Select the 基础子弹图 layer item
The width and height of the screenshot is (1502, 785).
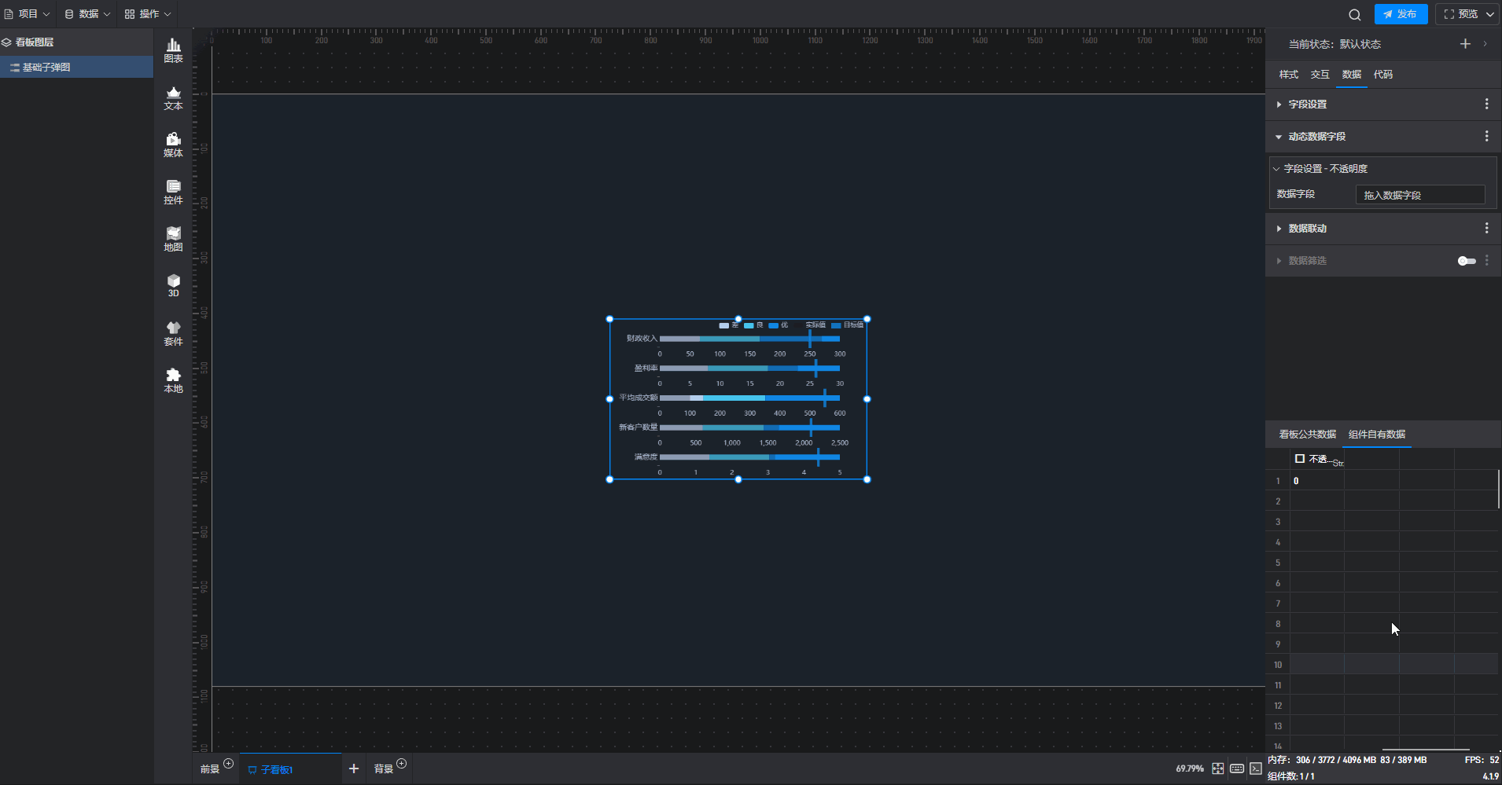pos(46,68)
